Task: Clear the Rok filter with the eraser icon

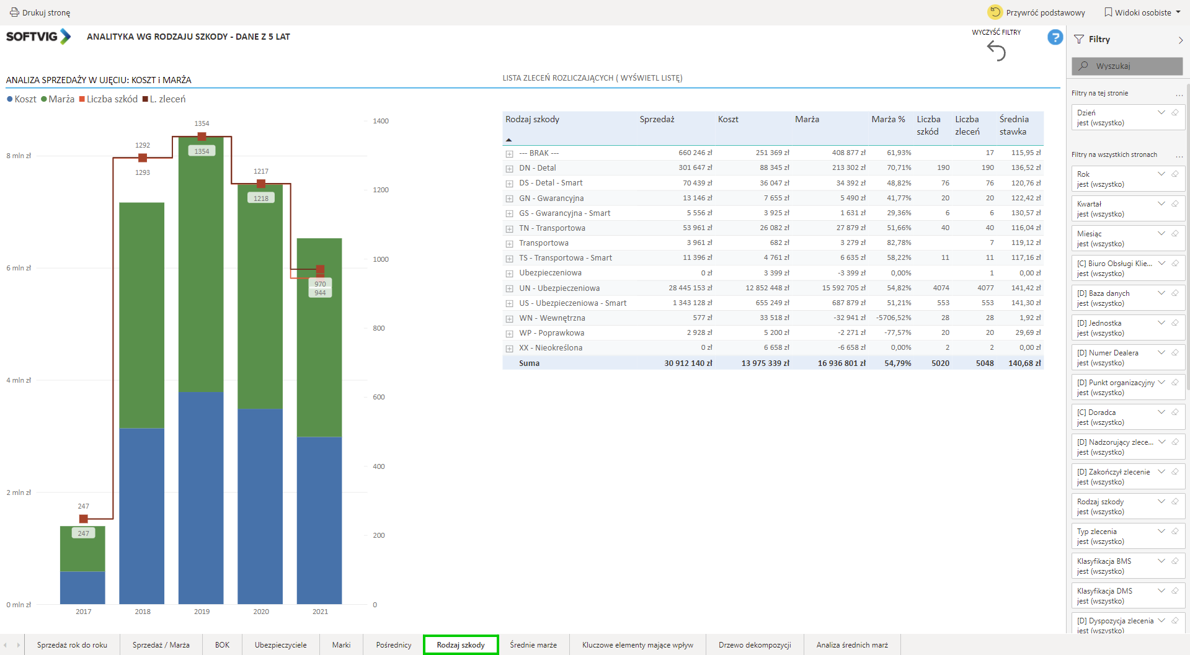Action: click(x=1174, y=174)
